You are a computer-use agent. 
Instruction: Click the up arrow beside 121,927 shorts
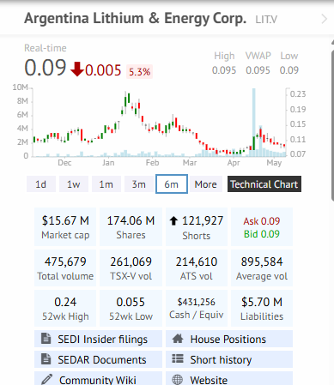point(173,221)
